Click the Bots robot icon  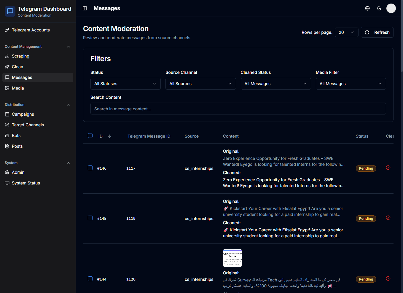[x=7, y=136]
